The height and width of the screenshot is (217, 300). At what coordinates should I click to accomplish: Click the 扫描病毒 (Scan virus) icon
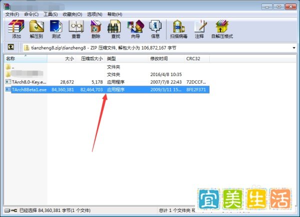[178, 26]
